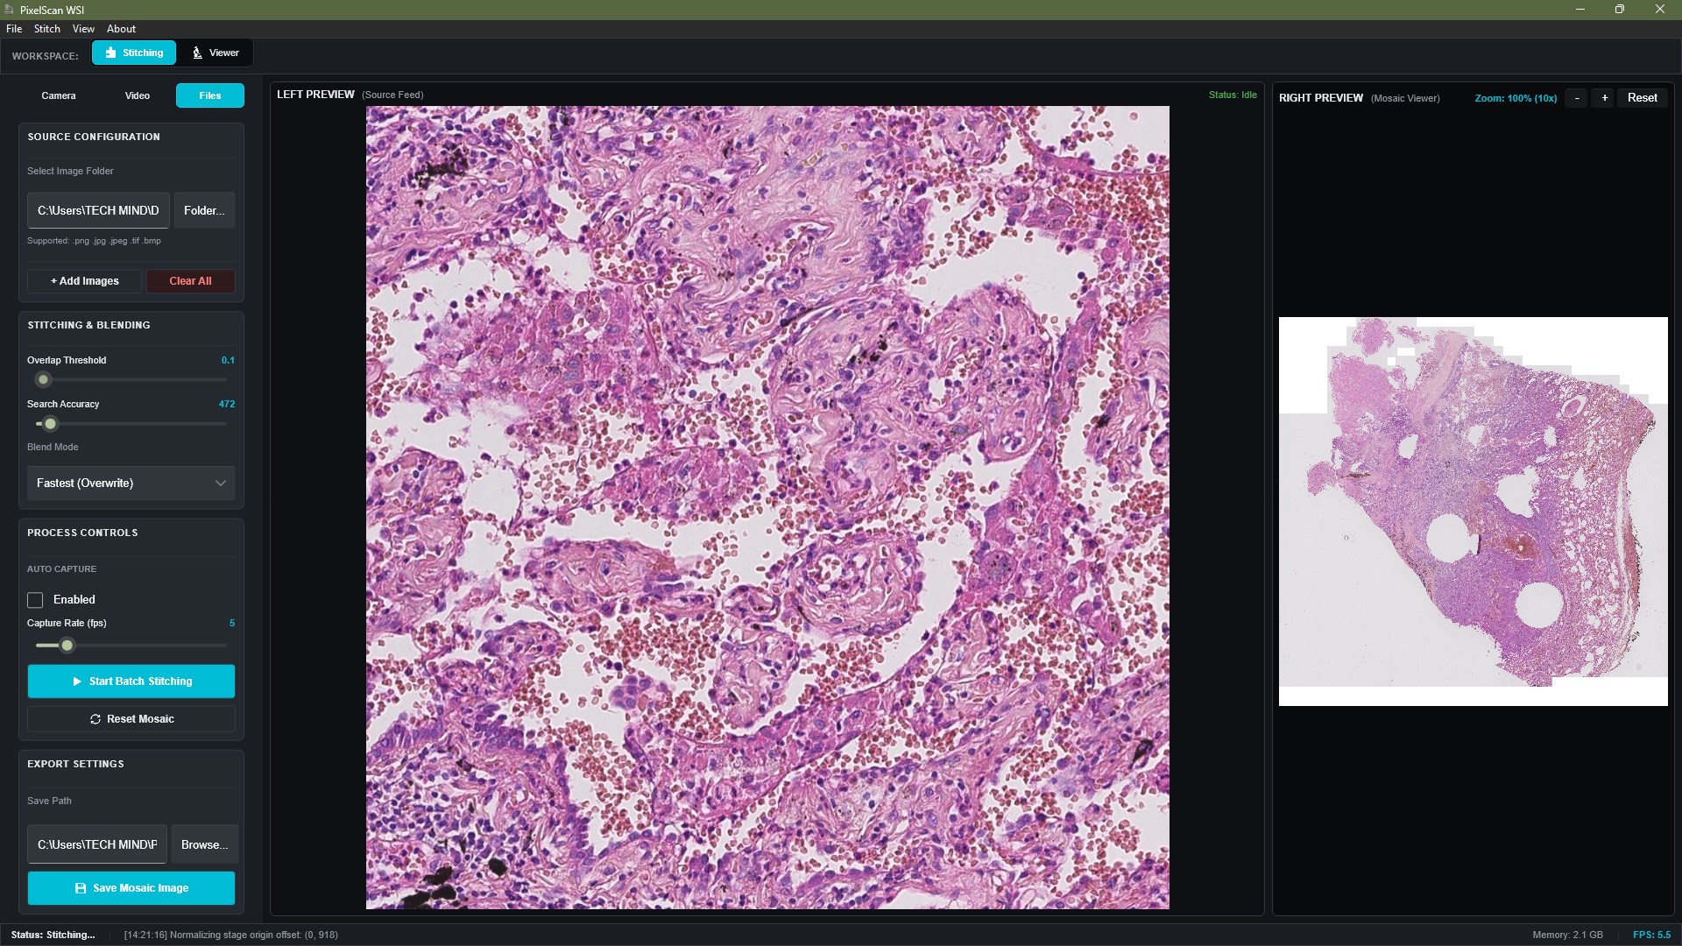Zoom out mosaic with minus button
The image size is (1682, 946).
[1577, 98]
